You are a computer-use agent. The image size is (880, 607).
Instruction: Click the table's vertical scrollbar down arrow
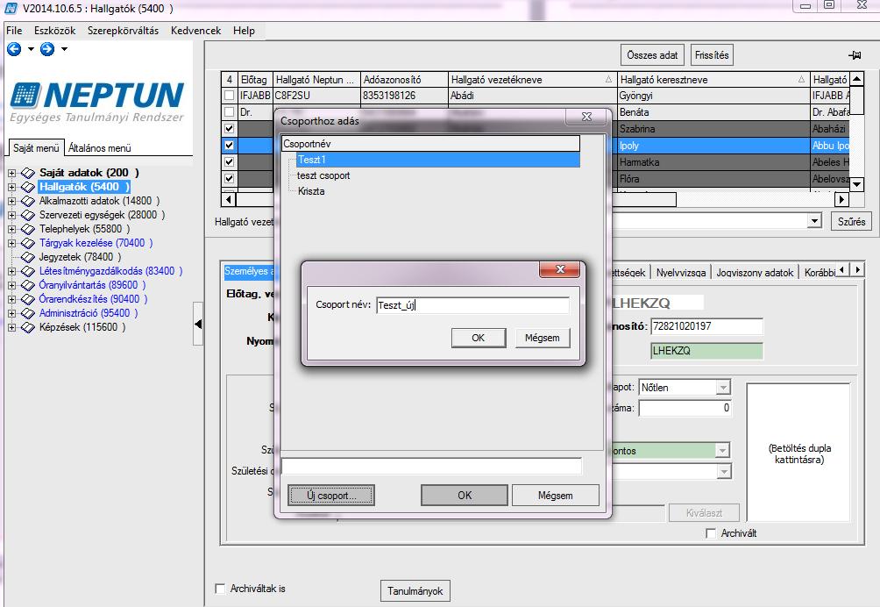[x=856, y=184]
